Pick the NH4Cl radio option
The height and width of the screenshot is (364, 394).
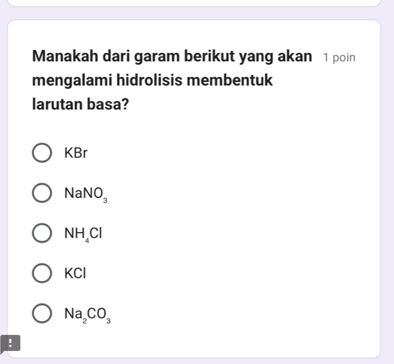coord(41,233)
